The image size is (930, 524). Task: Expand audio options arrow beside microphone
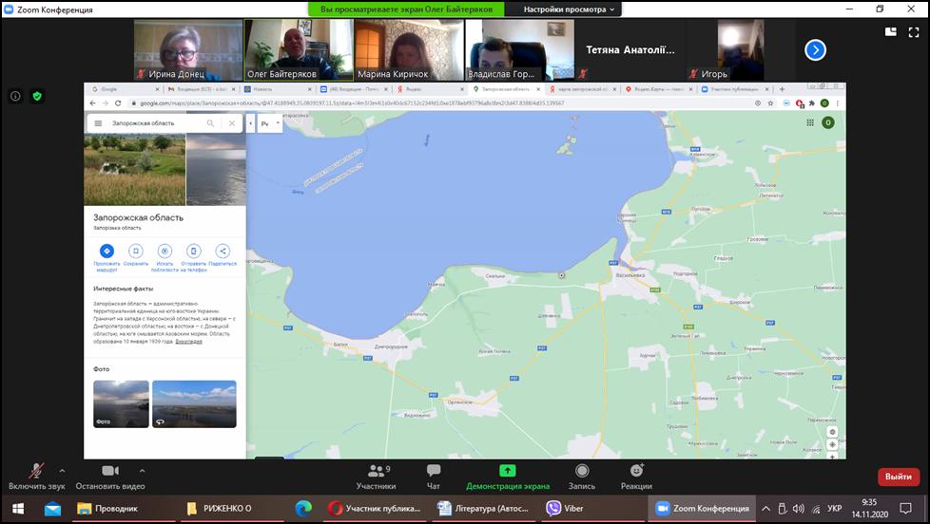[x=62, y=470]
